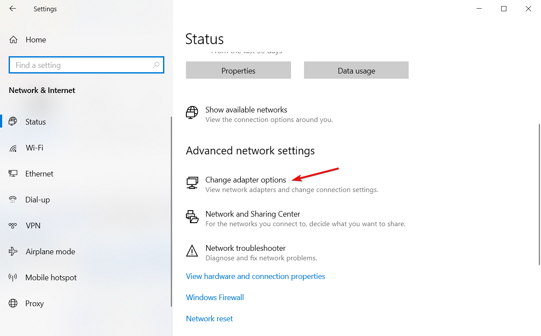This screenshot has height=336, width=541.
Task: Click the Network reset link
Action: coord(209,319)
